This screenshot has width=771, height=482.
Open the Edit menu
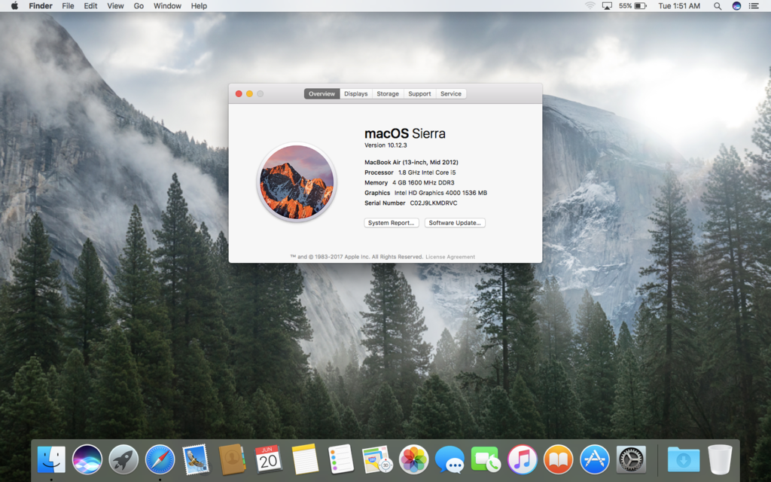[x=90, y=6]
